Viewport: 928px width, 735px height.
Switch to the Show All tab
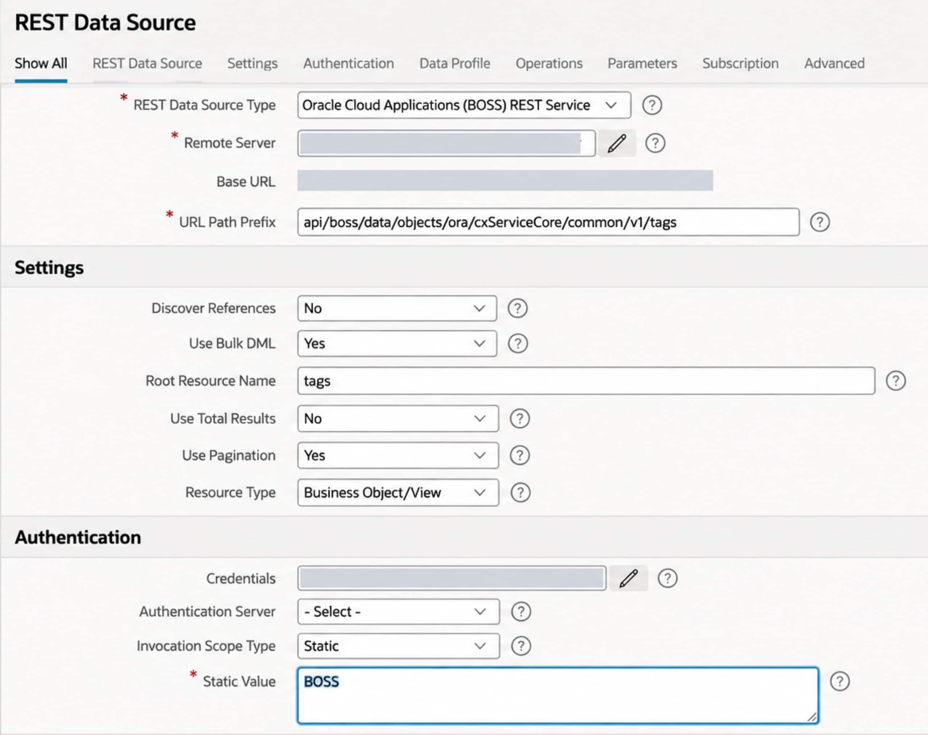41,64
